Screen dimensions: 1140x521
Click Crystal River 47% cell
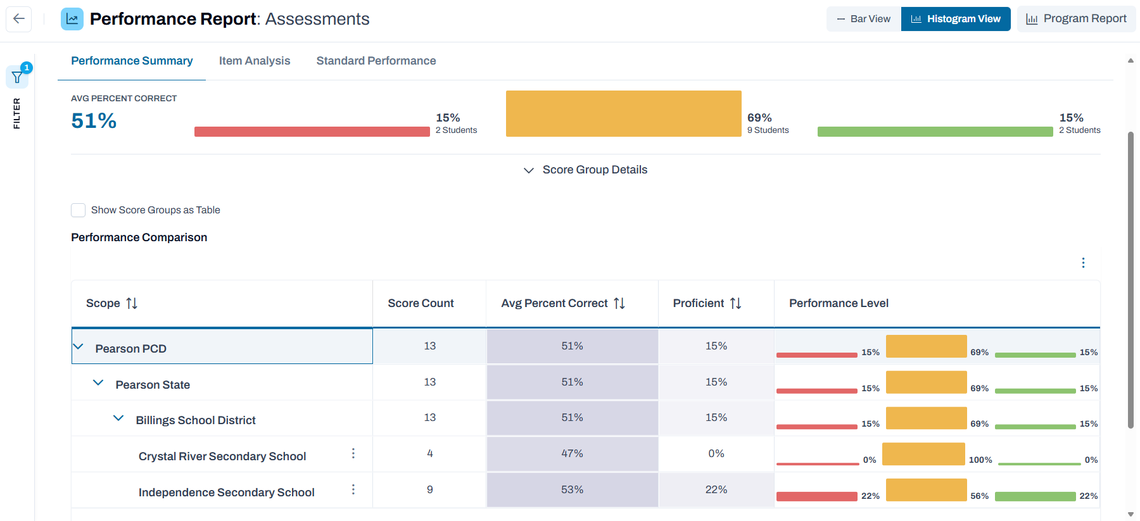tap(572, 454)
